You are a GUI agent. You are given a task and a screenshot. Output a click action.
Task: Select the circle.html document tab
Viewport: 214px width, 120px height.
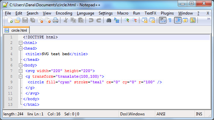pos(16,30)
